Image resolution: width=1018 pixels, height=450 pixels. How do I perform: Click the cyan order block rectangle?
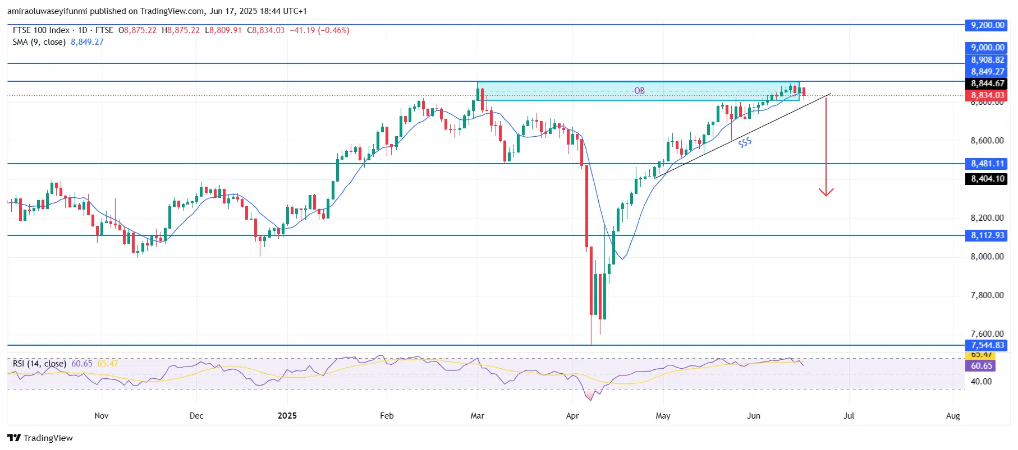click(x=561, y=96)
